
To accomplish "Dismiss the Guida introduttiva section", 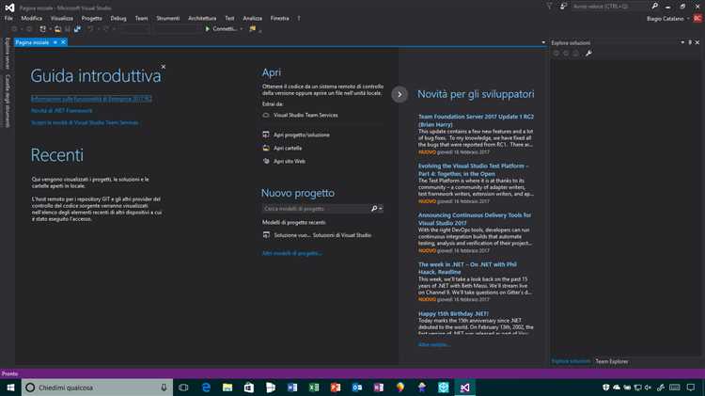I will 164,67.
